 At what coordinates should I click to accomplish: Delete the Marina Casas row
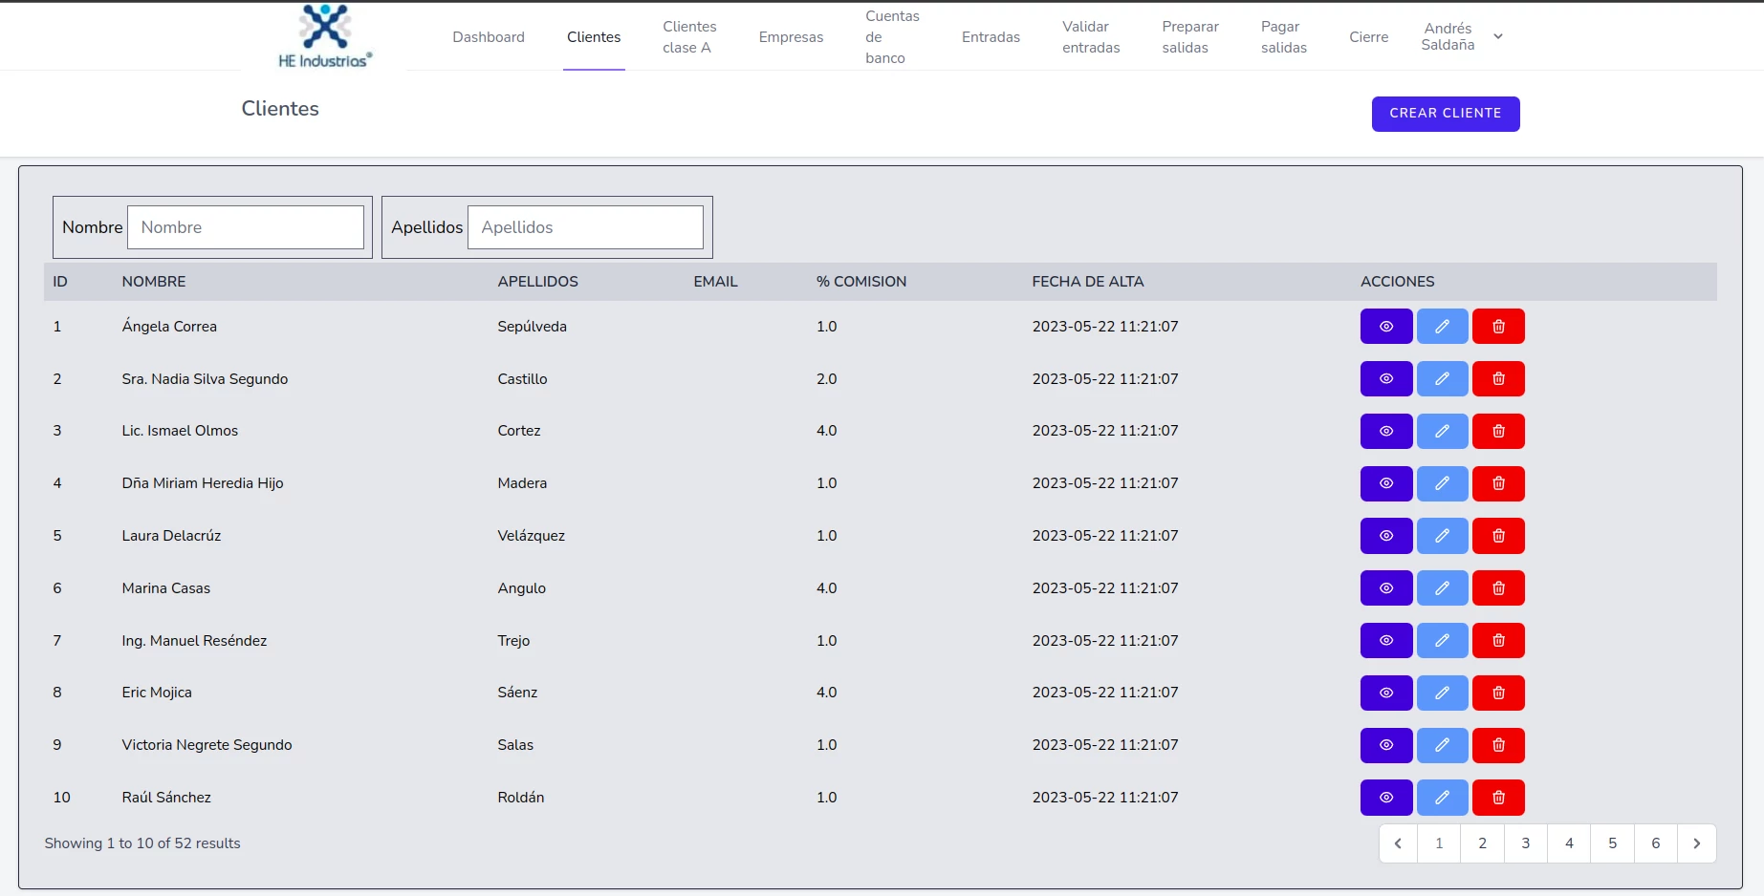coord(1498,588)
